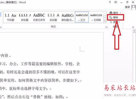Expand the full styles gallery
The height and width of the screenshot is (99, 136).
click(x=105, y=21)
